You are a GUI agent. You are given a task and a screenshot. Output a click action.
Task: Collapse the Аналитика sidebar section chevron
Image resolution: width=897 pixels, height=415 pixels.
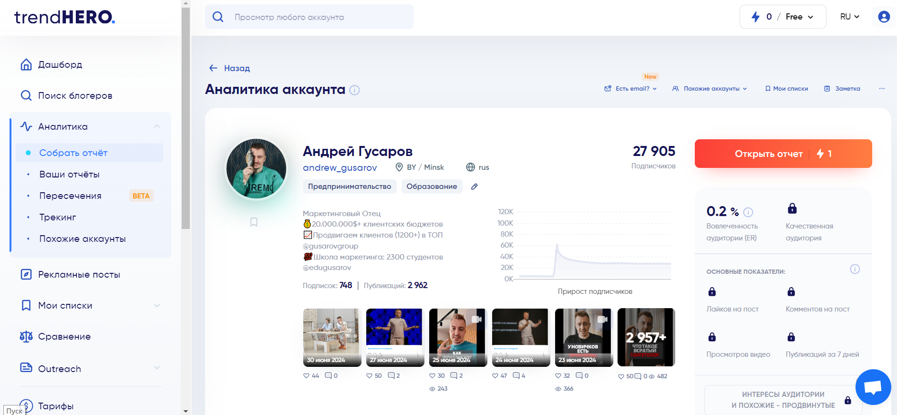click(156, 126)
